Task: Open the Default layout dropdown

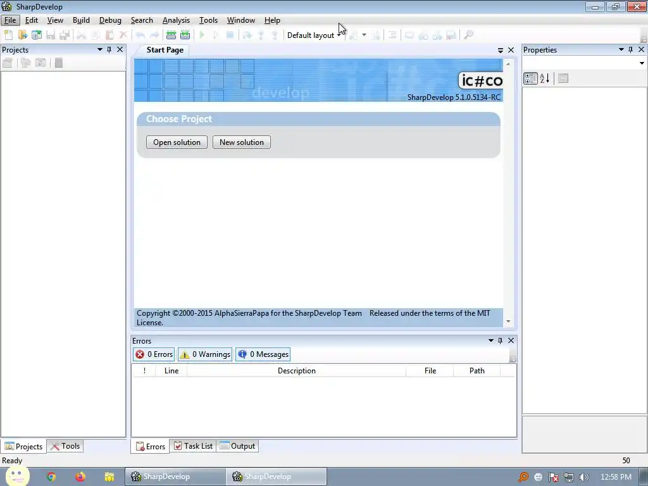Action: 313,35
